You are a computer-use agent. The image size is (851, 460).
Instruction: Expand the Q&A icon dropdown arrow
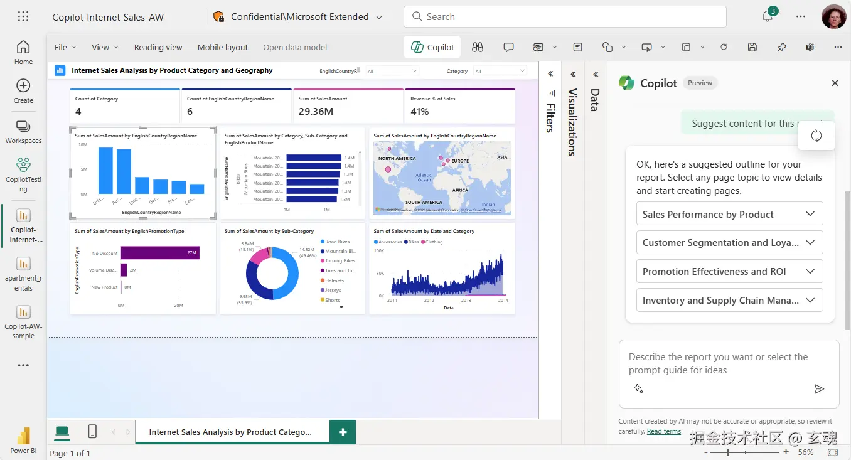555,47
